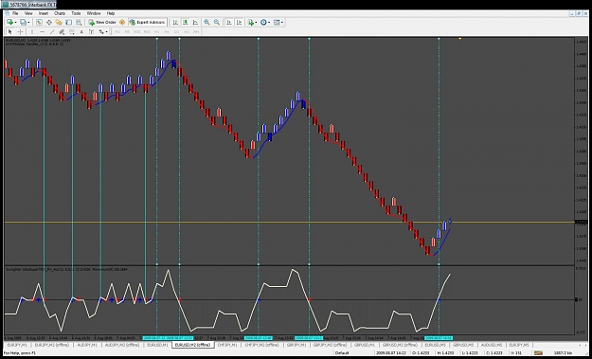This screenshot has width=592, height=359.
Task: Select the text label tool
Action: click(x=91, y=31)
